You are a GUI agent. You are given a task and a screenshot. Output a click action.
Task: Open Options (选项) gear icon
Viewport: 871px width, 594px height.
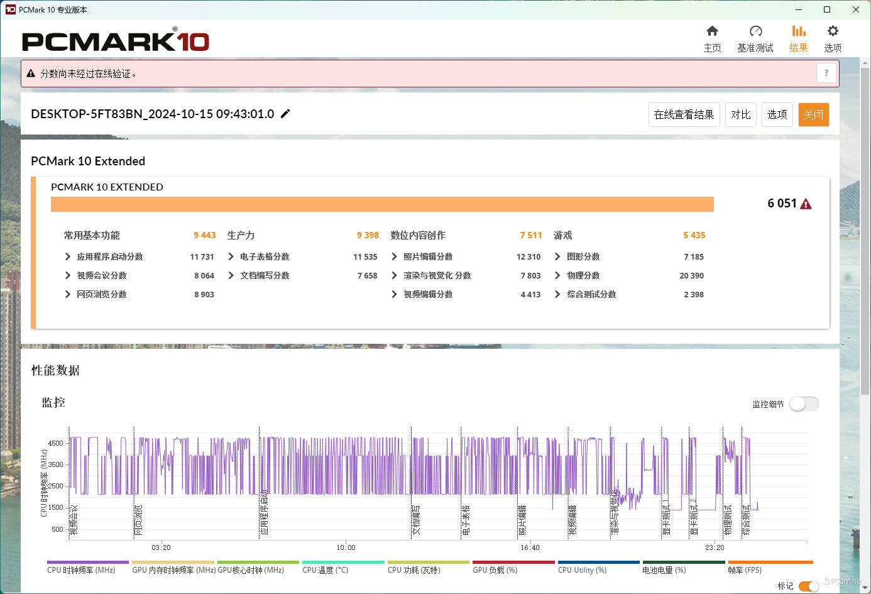click(833, 31)
